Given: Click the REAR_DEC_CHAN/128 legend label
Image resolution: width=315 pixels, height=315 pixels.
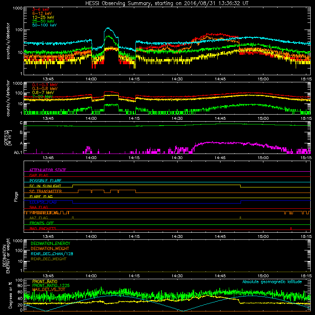Looking at the screenshot, I should pos(52,254).
